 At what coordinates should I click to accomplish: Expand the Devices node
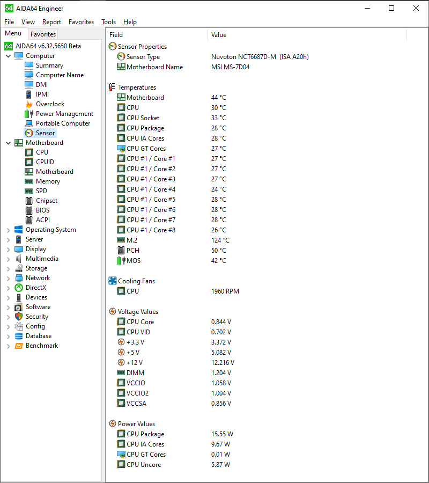point(8,297)
